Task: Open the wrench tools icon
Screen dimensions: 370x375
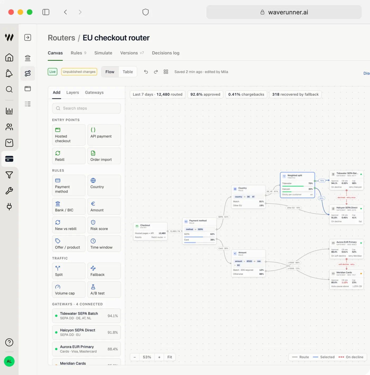Action: [9, 191]
